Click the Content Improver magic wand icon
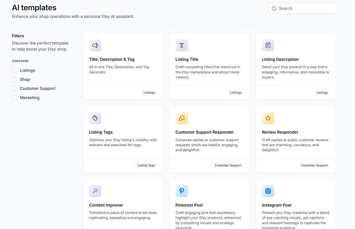 95,191
